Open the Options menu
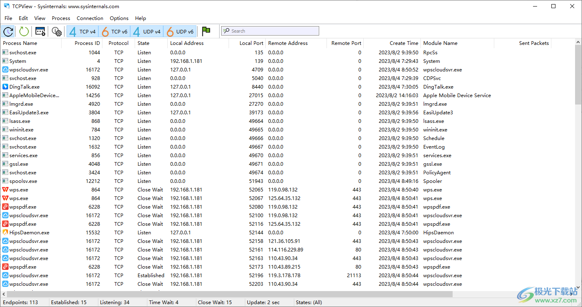582x307 pixels. click(119, 18)
